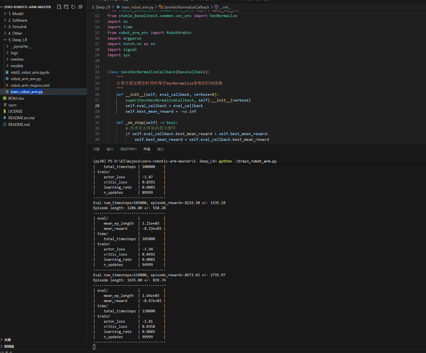
Task: Click 5. Deep_LR in the breadcrumb
Action: click(x=101, y=7)
